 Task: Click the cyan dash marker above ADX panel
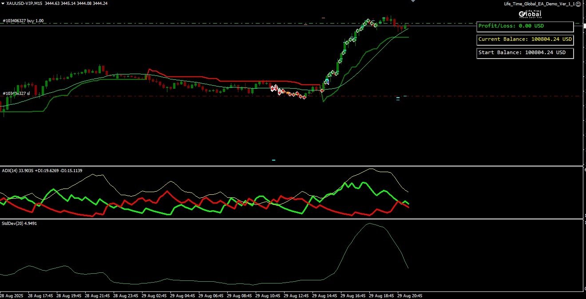click(273, 160)
